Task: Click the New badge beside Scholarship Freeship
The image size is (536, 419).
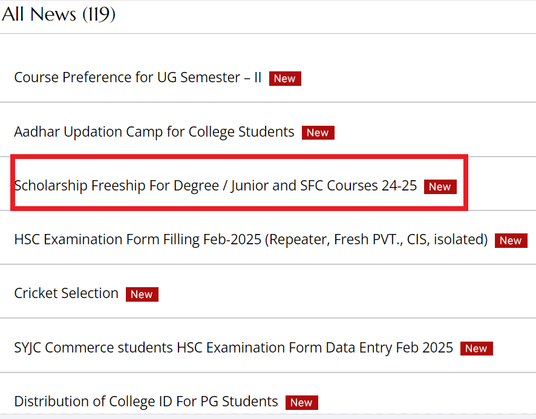Action: 440,186
